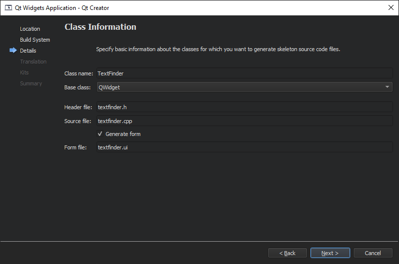Close the Qt Widgets Application dialog
The height and width of the screenshot is (264, 399).
(391, 7)
